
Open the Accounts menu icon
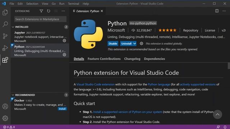[x=5, y=106]
